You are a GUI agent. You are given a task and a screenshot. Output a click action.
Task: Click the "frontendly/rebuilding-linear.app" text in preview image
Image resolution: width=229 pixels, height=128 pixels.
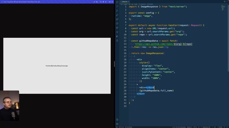[57, 66]
